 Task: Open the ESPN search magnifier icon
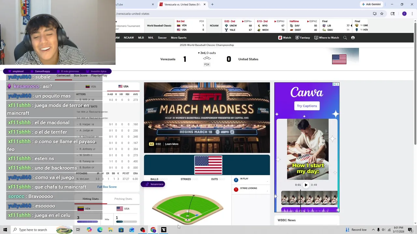point(345,38)
